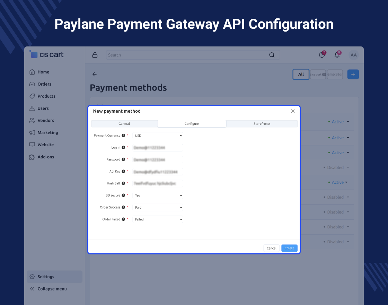The image size is (388, 305).
Task: Switch to the General tab
Action: click(x=124, y=124)
